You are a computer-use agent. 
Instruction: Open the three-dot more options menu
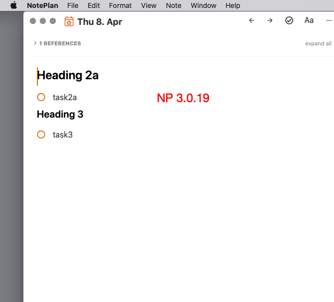[x=329, y=20]
